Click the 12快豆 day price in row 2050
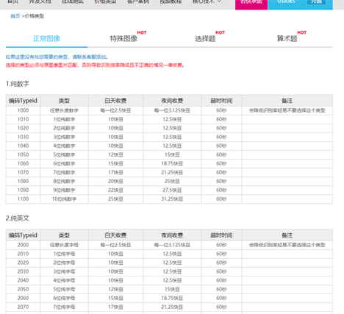The width and height of the screenshot is (344, 314). [115, 289]
